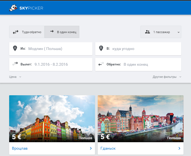Viewport: 191px width, 156px height.
Task: Click the location pin A icon
Action: [15, 48]
